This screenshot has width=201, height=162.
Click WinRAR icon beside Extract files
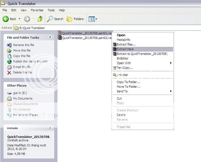click(x=114, y=44)
